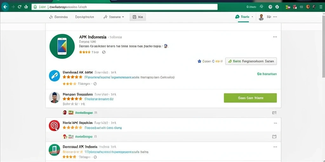The image size is (325, 162).
Task: Click the info circle under Dendoad AK stars
Action: coord(95,84)
